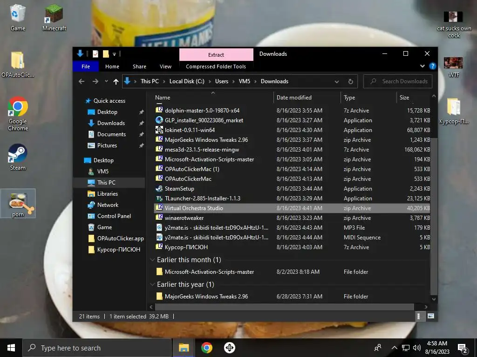This screenshot has height=357, width=477.
Task: Open the File menu tab
Action: (86, 66)
